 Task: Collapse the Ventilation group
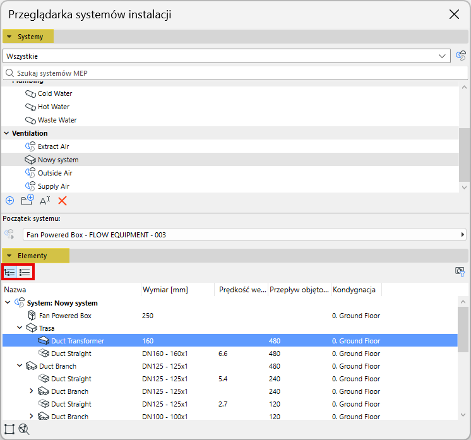click(7, 133)
